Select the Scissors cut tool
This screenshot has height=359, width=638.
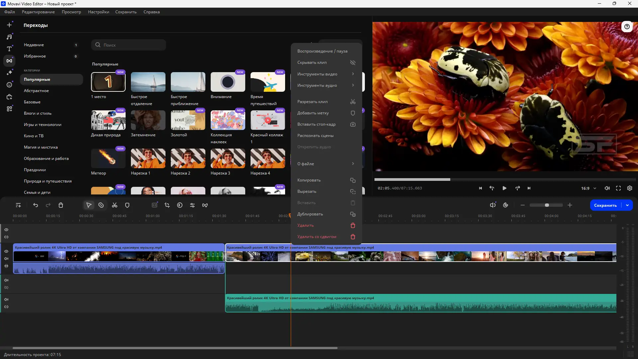point(114,205)
